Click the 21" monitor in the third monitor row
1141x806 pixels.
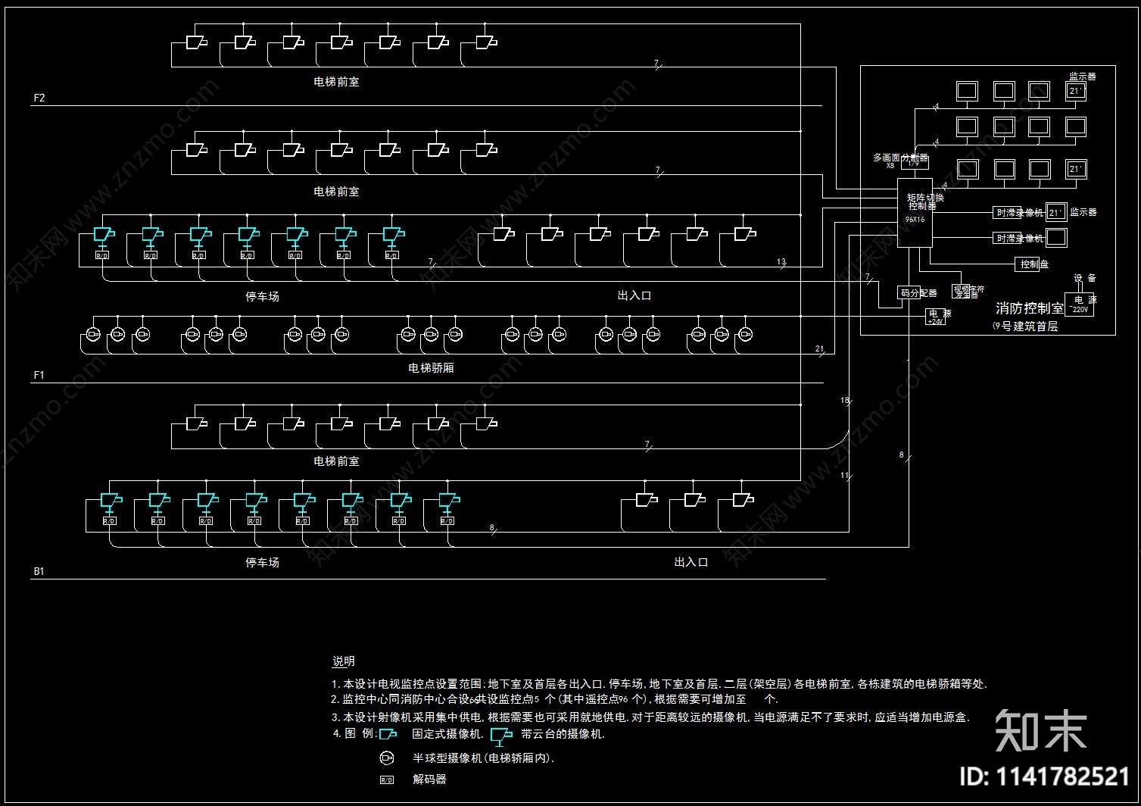1076,169
